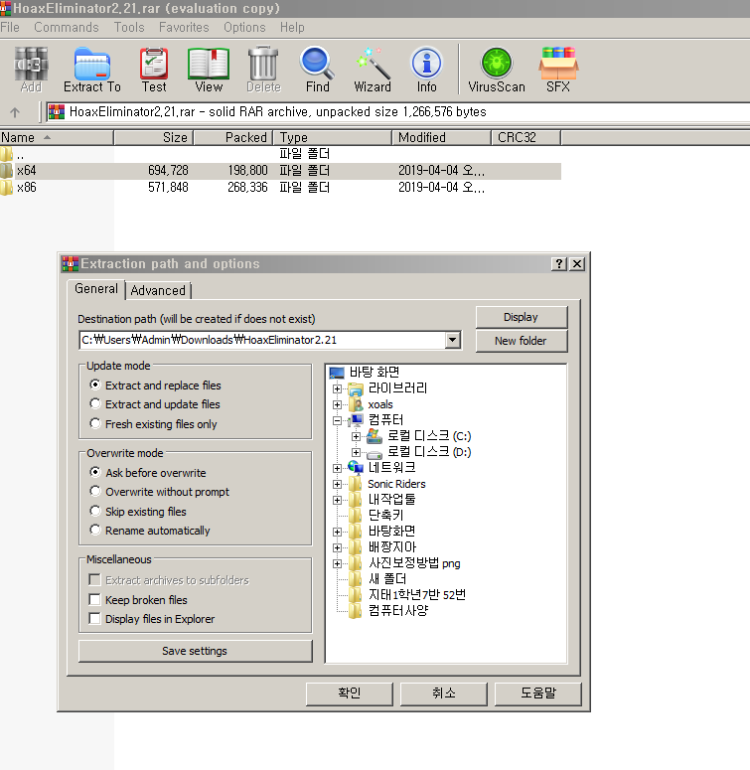
Task: Expand the Sonic Riders folder node
Action: 337,484
